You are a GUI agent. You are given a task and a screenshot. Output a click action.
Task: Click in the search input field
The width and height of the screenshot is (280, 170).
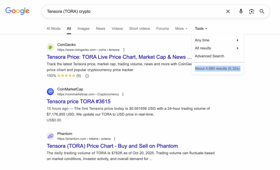134,11
